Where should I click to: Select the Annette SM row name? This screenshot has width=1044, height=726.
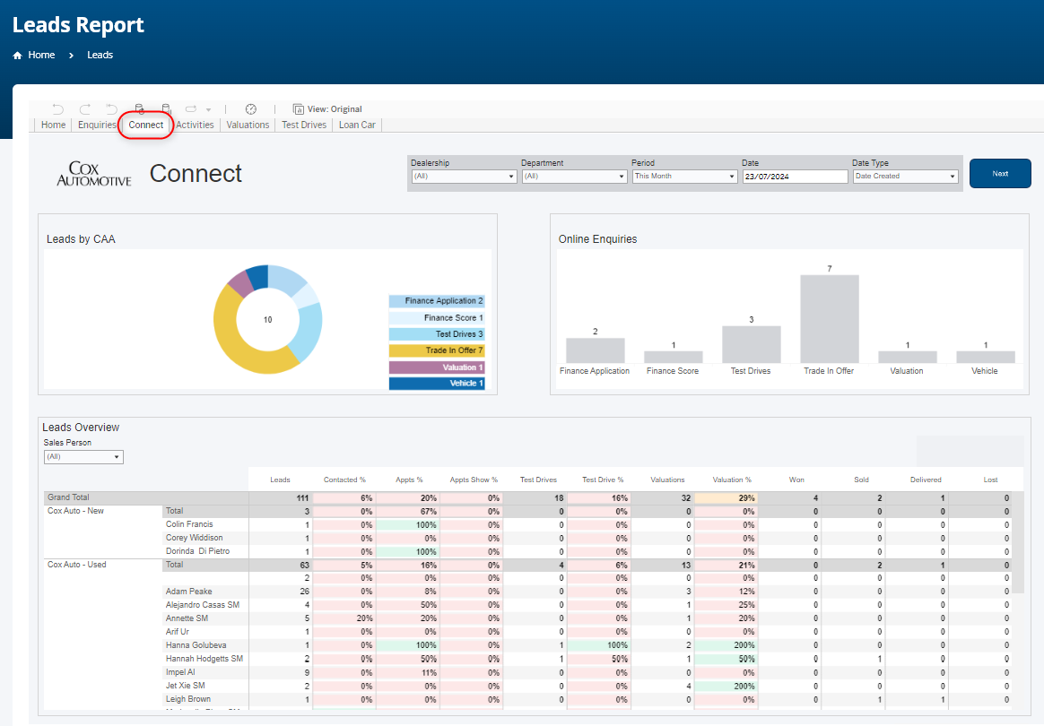[x=187, y=618]
